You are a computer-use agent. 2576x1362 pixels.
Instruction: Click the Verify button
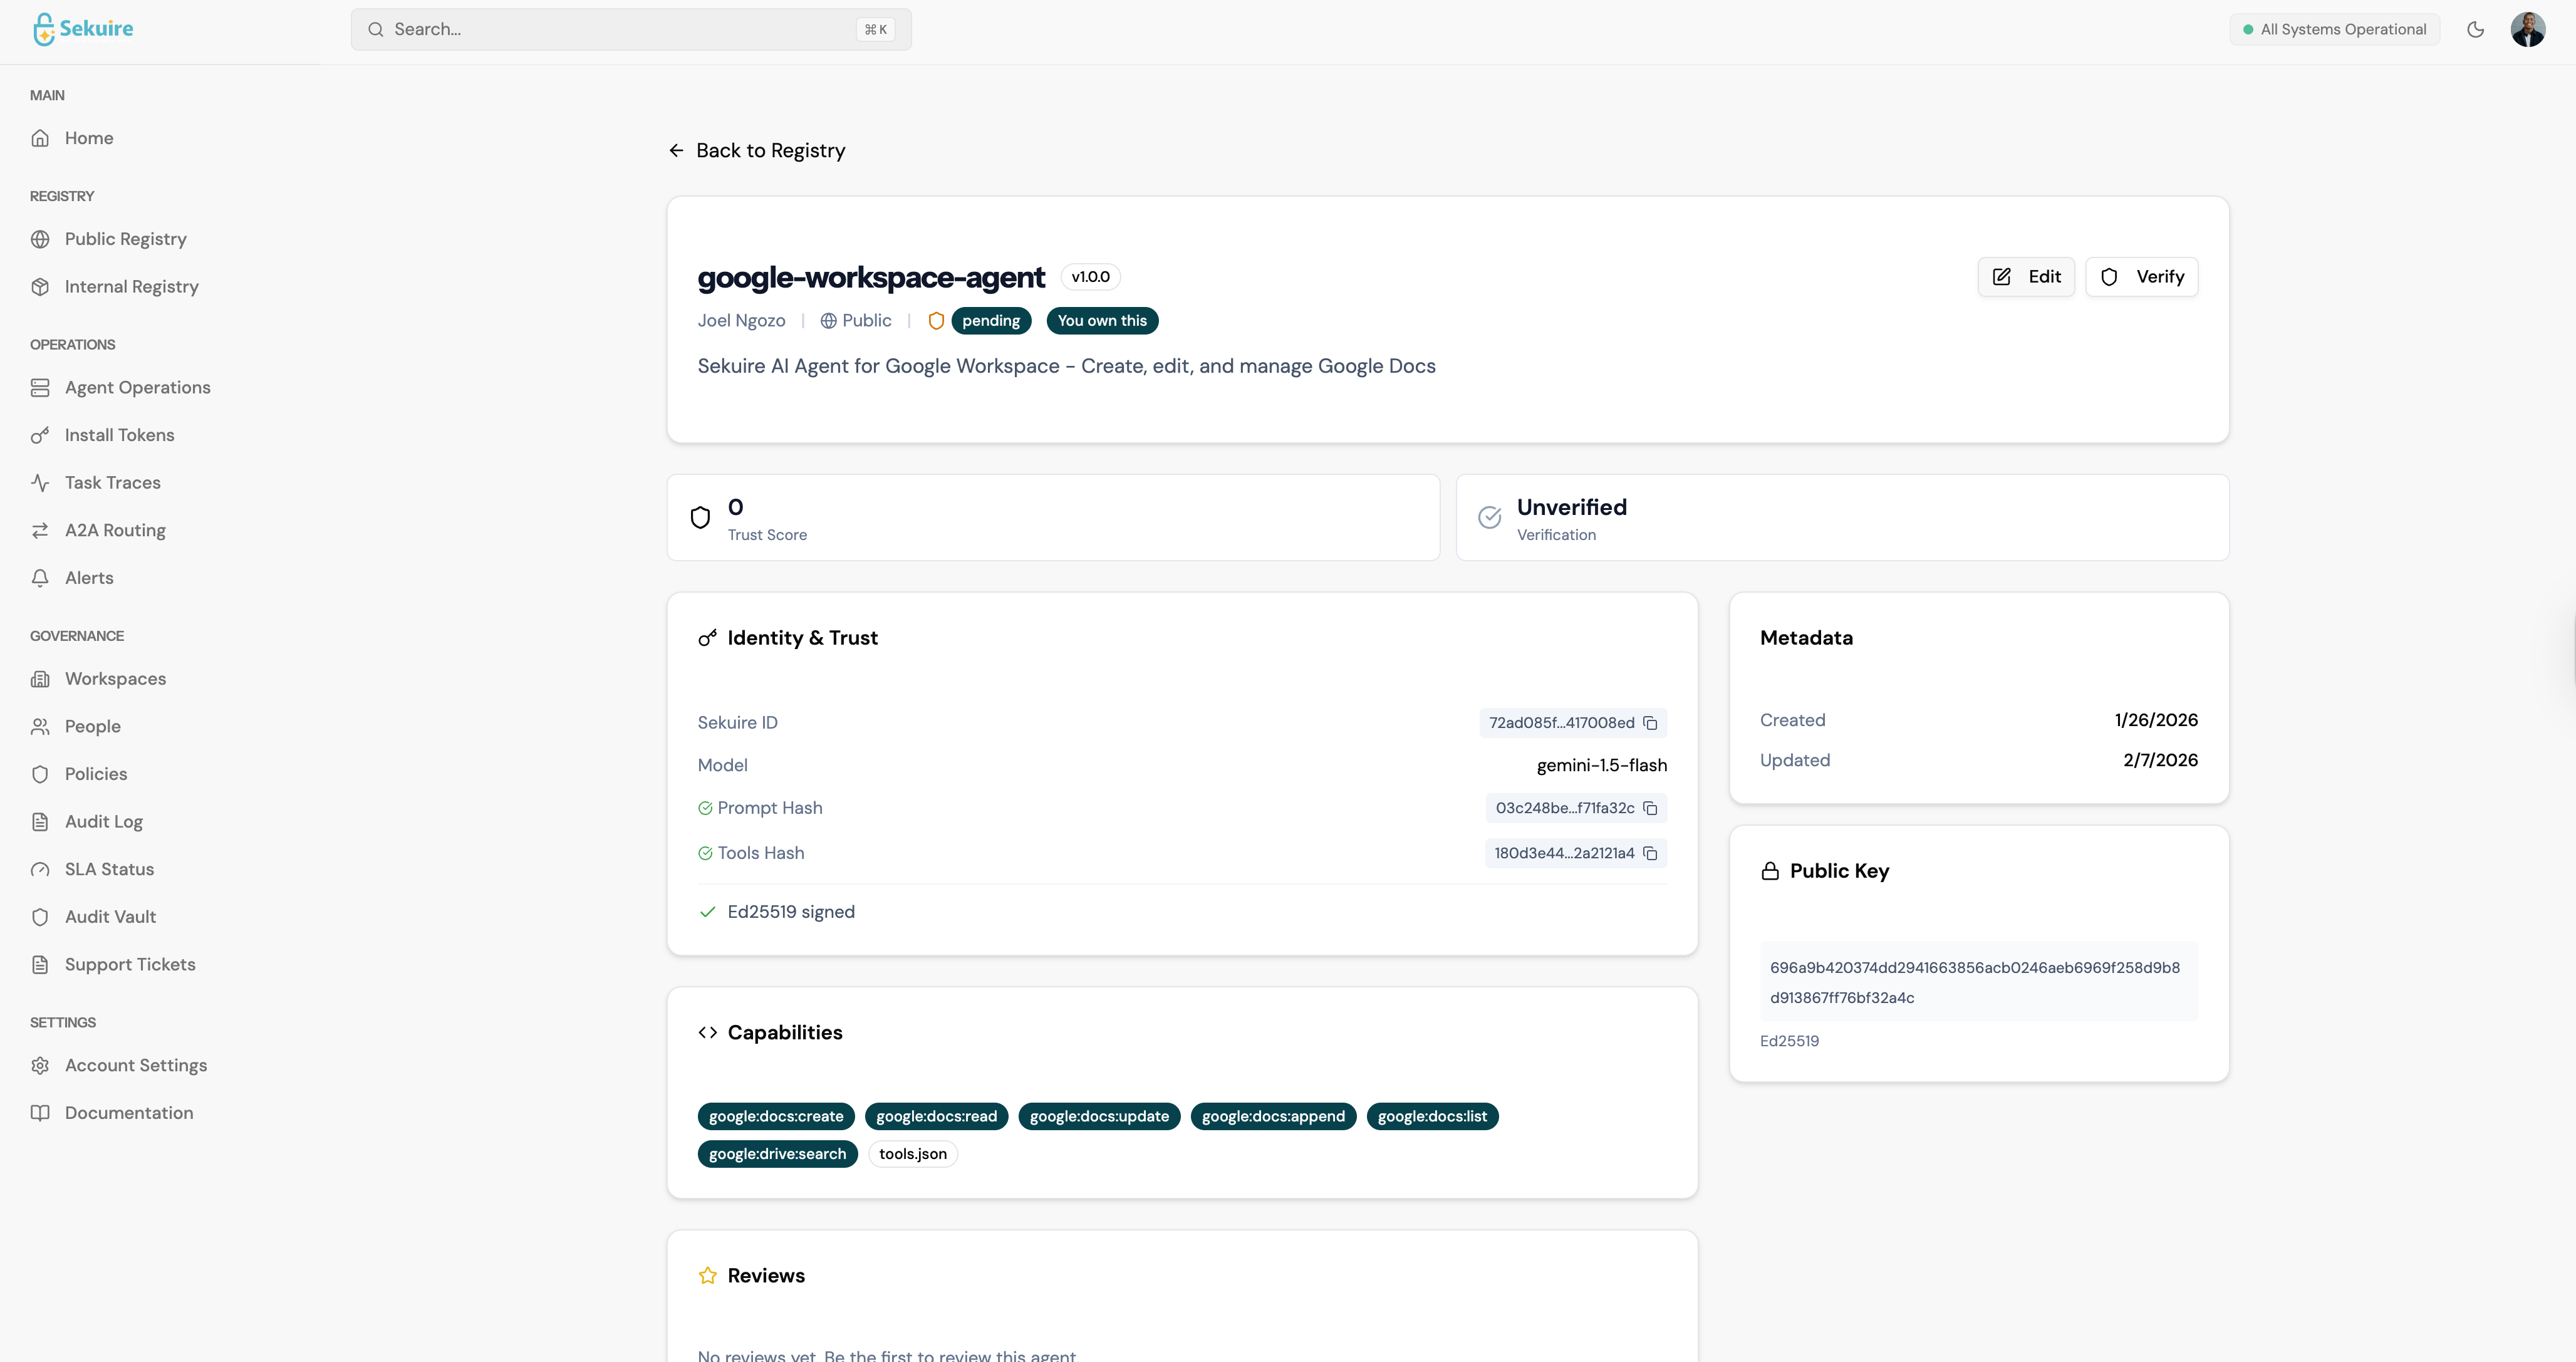click(2142, 277)
